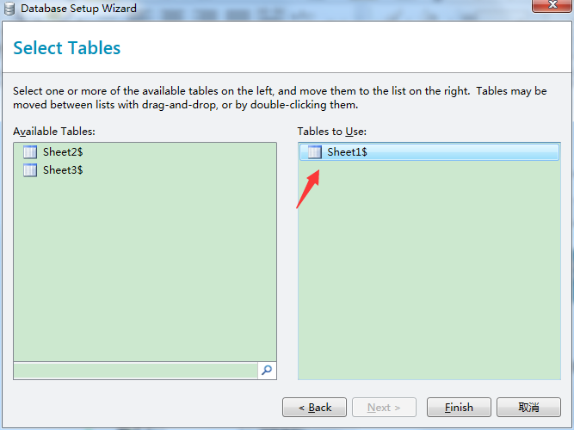Click the Database Setup Wizard title text
574x430 pixels.
tap(78, 8)
